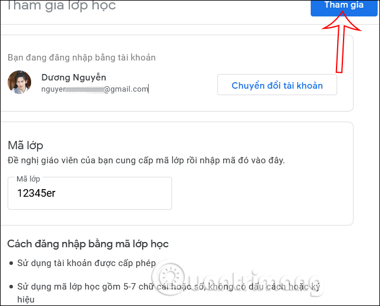Click heading Cách đăng nhập bằng mã lớp học
Viewport: 380px width, 306px height.
tap(88, 244)
